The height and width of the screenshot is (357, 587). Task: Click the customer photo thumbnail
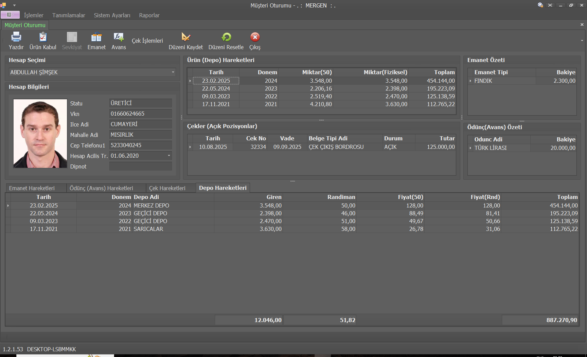point(40,134)
